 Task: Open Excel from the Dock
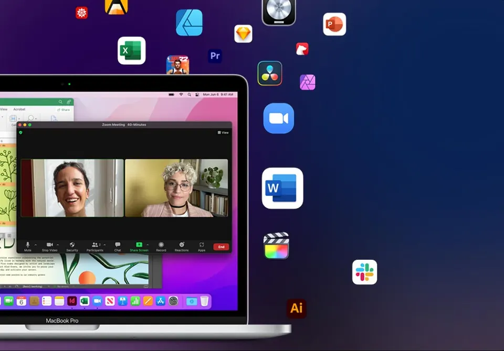[x=85, y=301]
